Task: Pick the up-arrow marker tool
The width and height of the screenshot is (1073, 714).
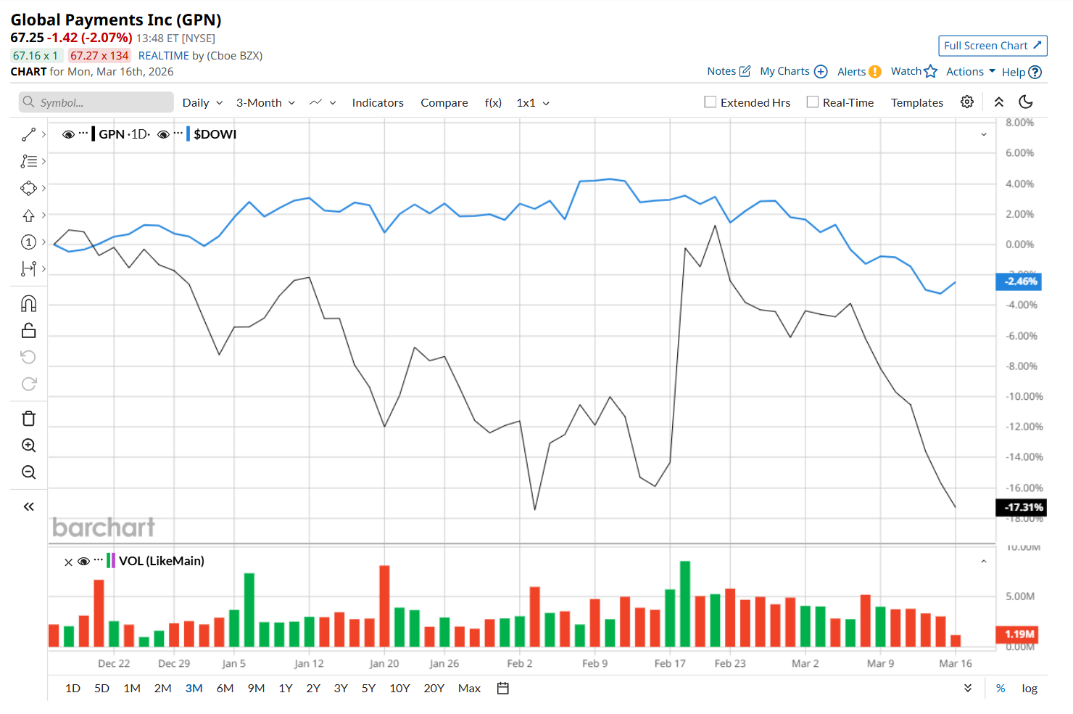Action: pos(28,215)
